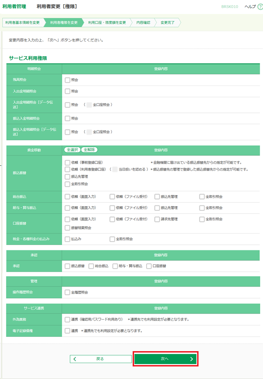Screen dimensions: 263x379
Task: Click the left arrow on 戻る button
Action: [75, 359]
